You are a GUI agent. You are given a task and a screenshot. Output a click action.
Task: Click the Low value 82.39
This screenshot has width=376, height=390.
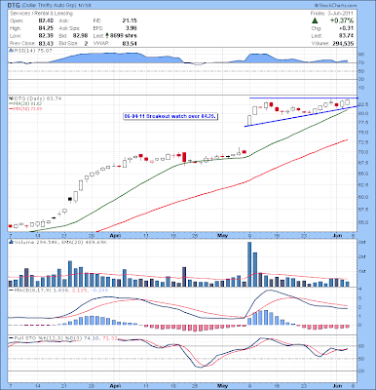tap(46, 36)
